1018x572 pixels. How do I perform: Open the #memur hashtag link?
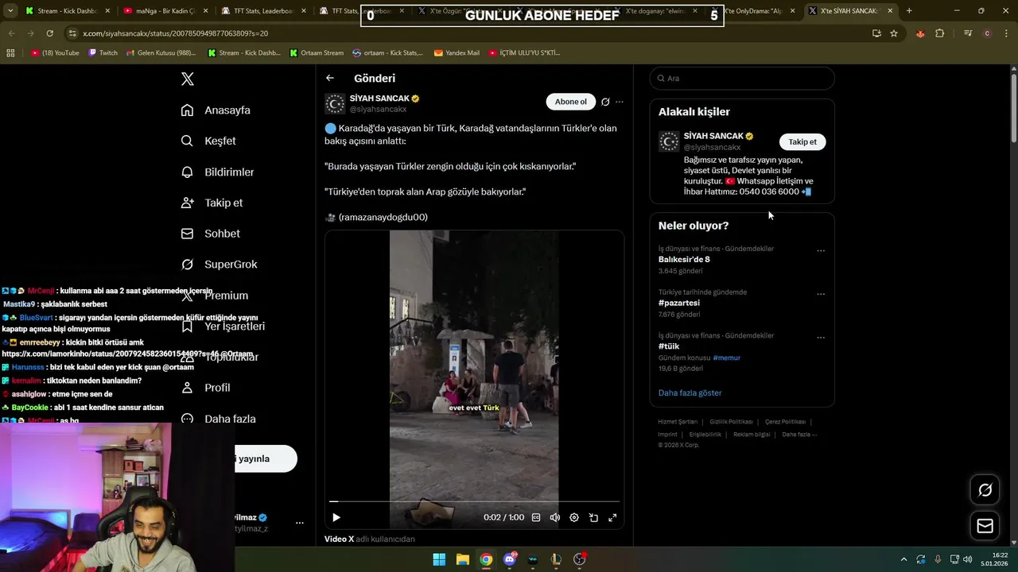(x=727, y=357)
